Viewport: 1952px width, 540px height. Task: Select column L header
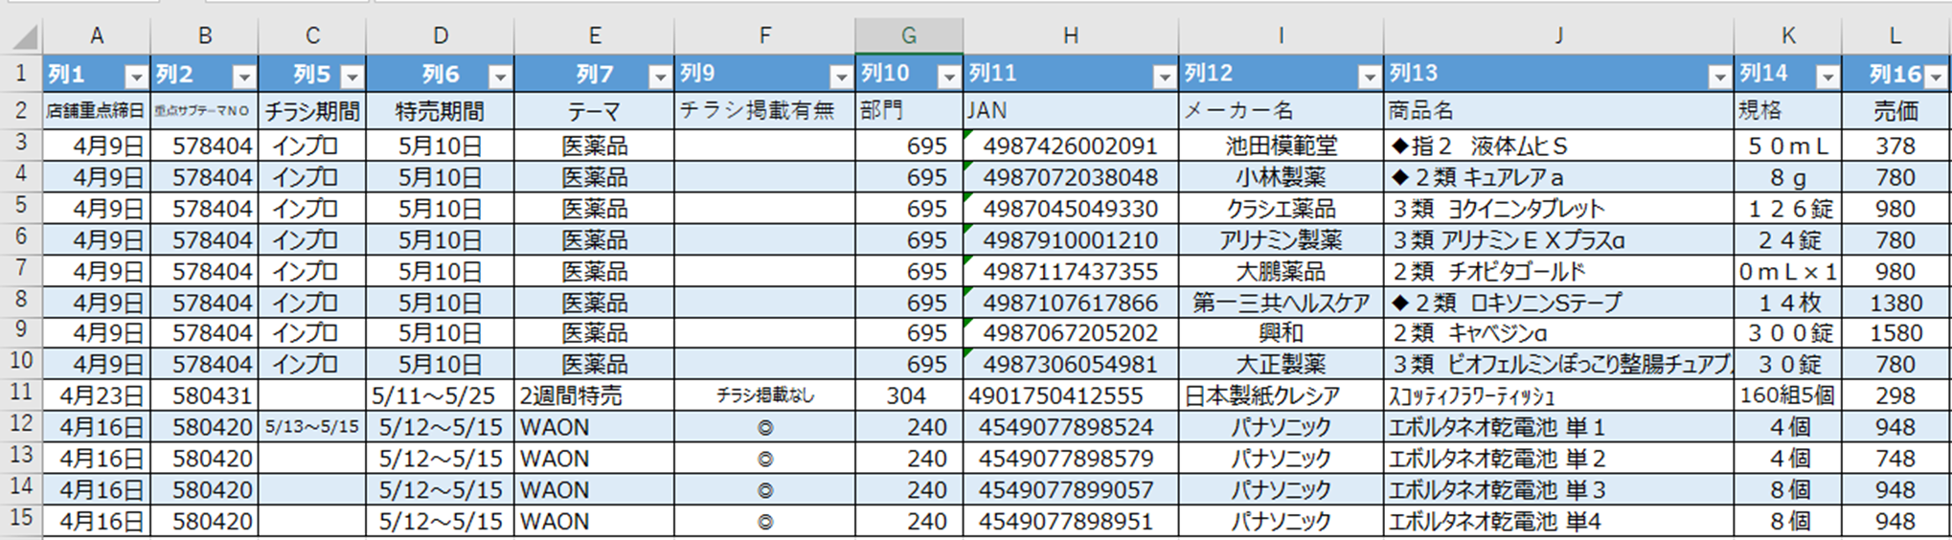click(1895, 36)
